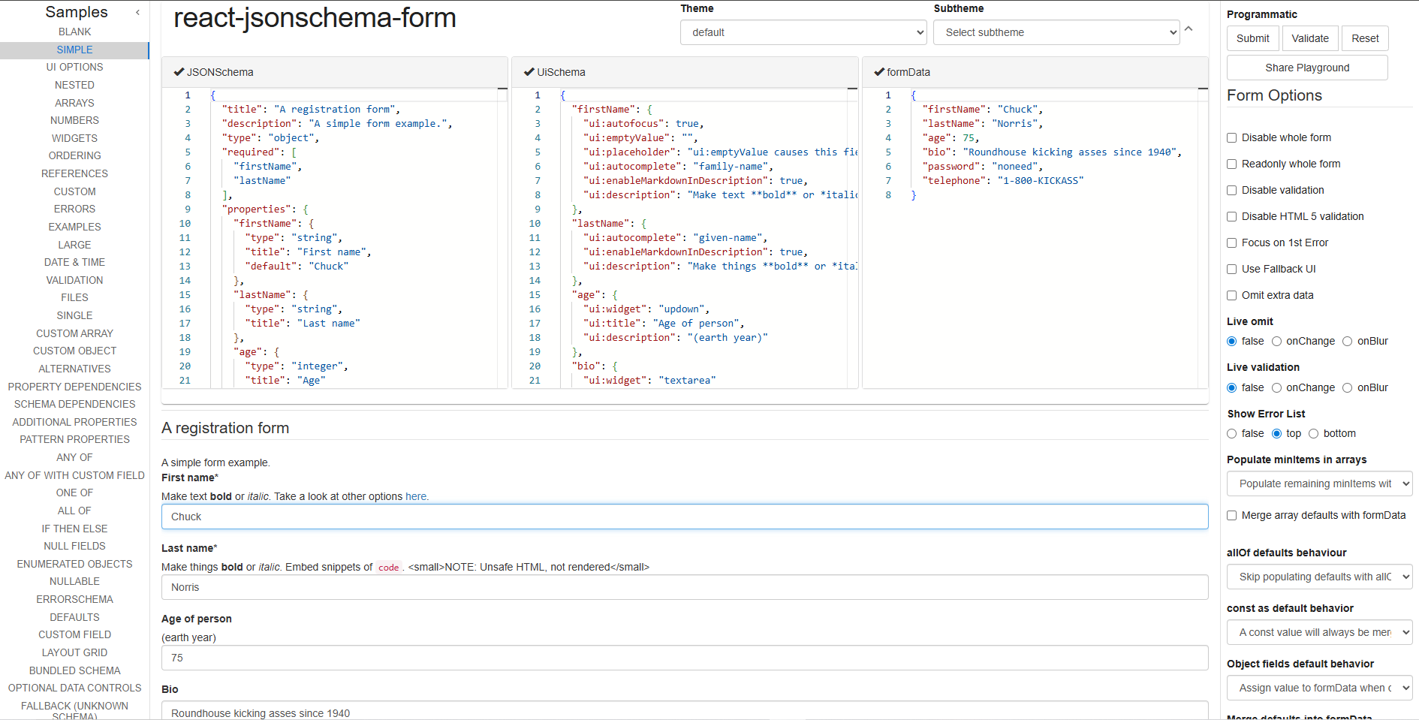Focus the First name input field
The height and width of the screenshot is (720, 1419).
[685, 517]
